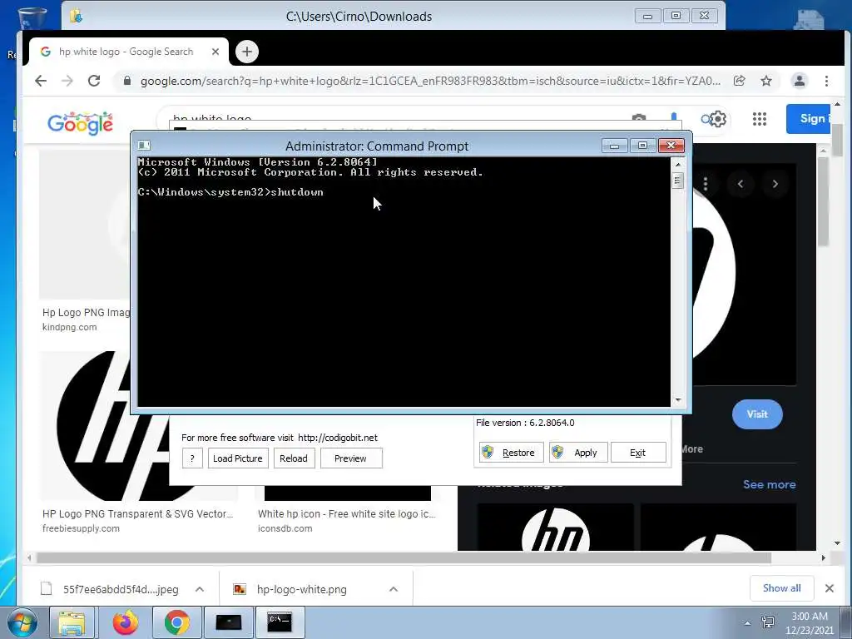The height and width of the screenshot is (639, 852).
Task: Open image preview three-dot options
Action: click(x=706, y=184)
